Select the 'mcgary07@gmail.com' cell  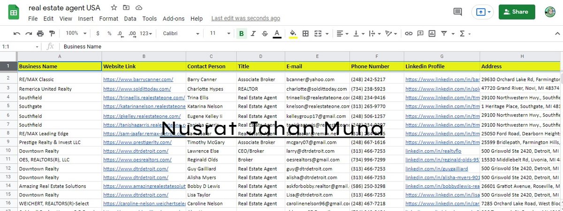[317, 142]
